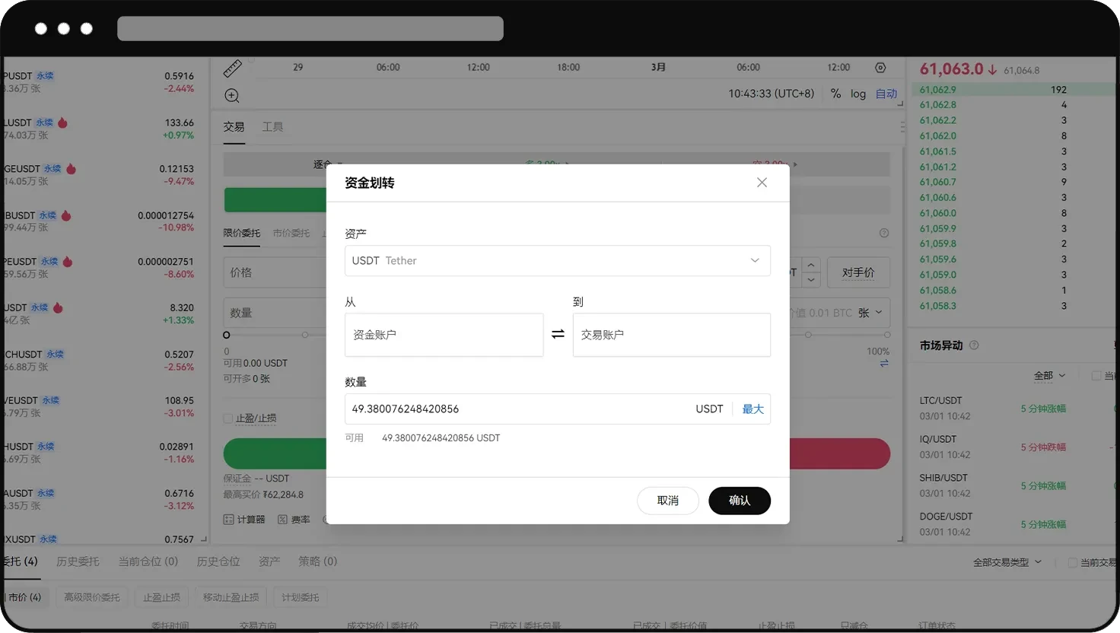This screenshot has width=1120, height=633.
Task: Click the zoom-in magnifier icon on chart
Action: pos(231,95)
